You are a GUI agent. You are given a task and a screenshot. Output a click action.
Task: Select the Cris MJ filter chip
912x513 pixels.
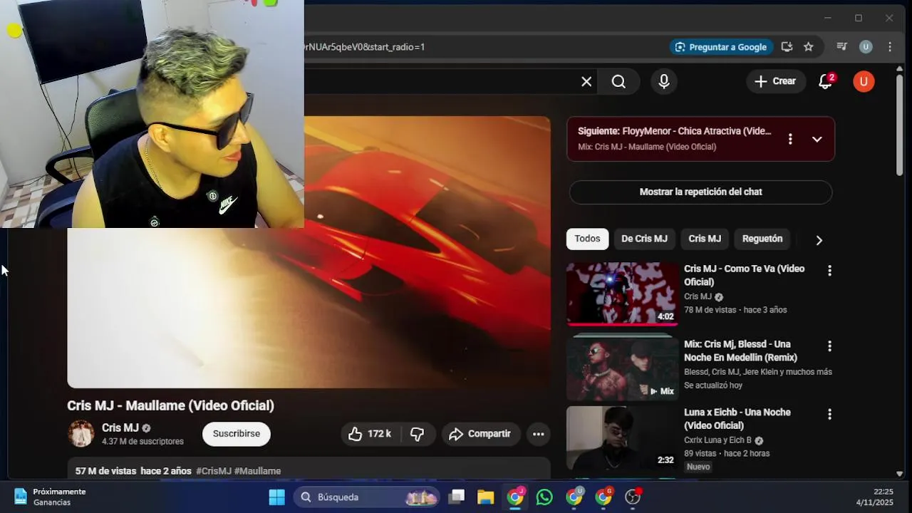[705, 239]
